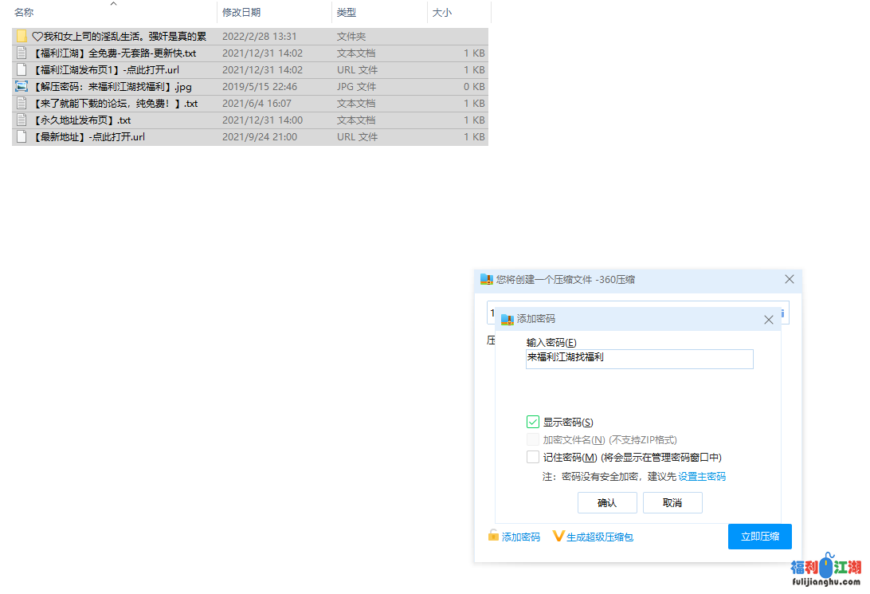The width and height of the screenshot is (870, 594).
Task: Click the 大小 column header
Action: [x=442, y=13]
